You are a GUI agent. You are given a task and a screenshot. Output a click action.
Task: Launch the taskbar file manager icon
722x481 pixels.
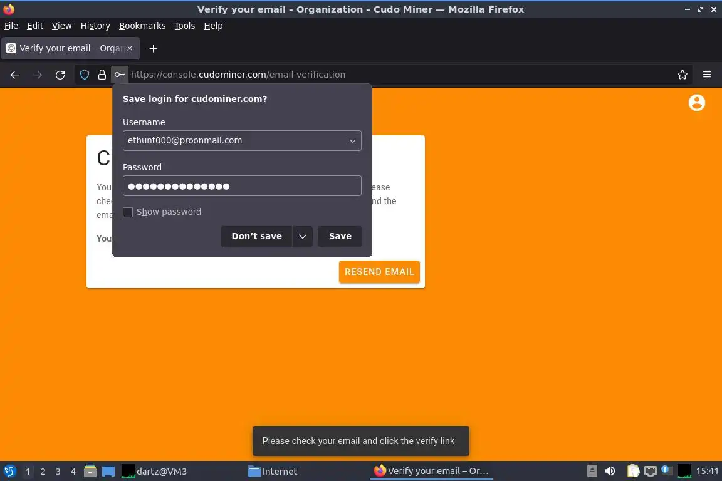90,472
